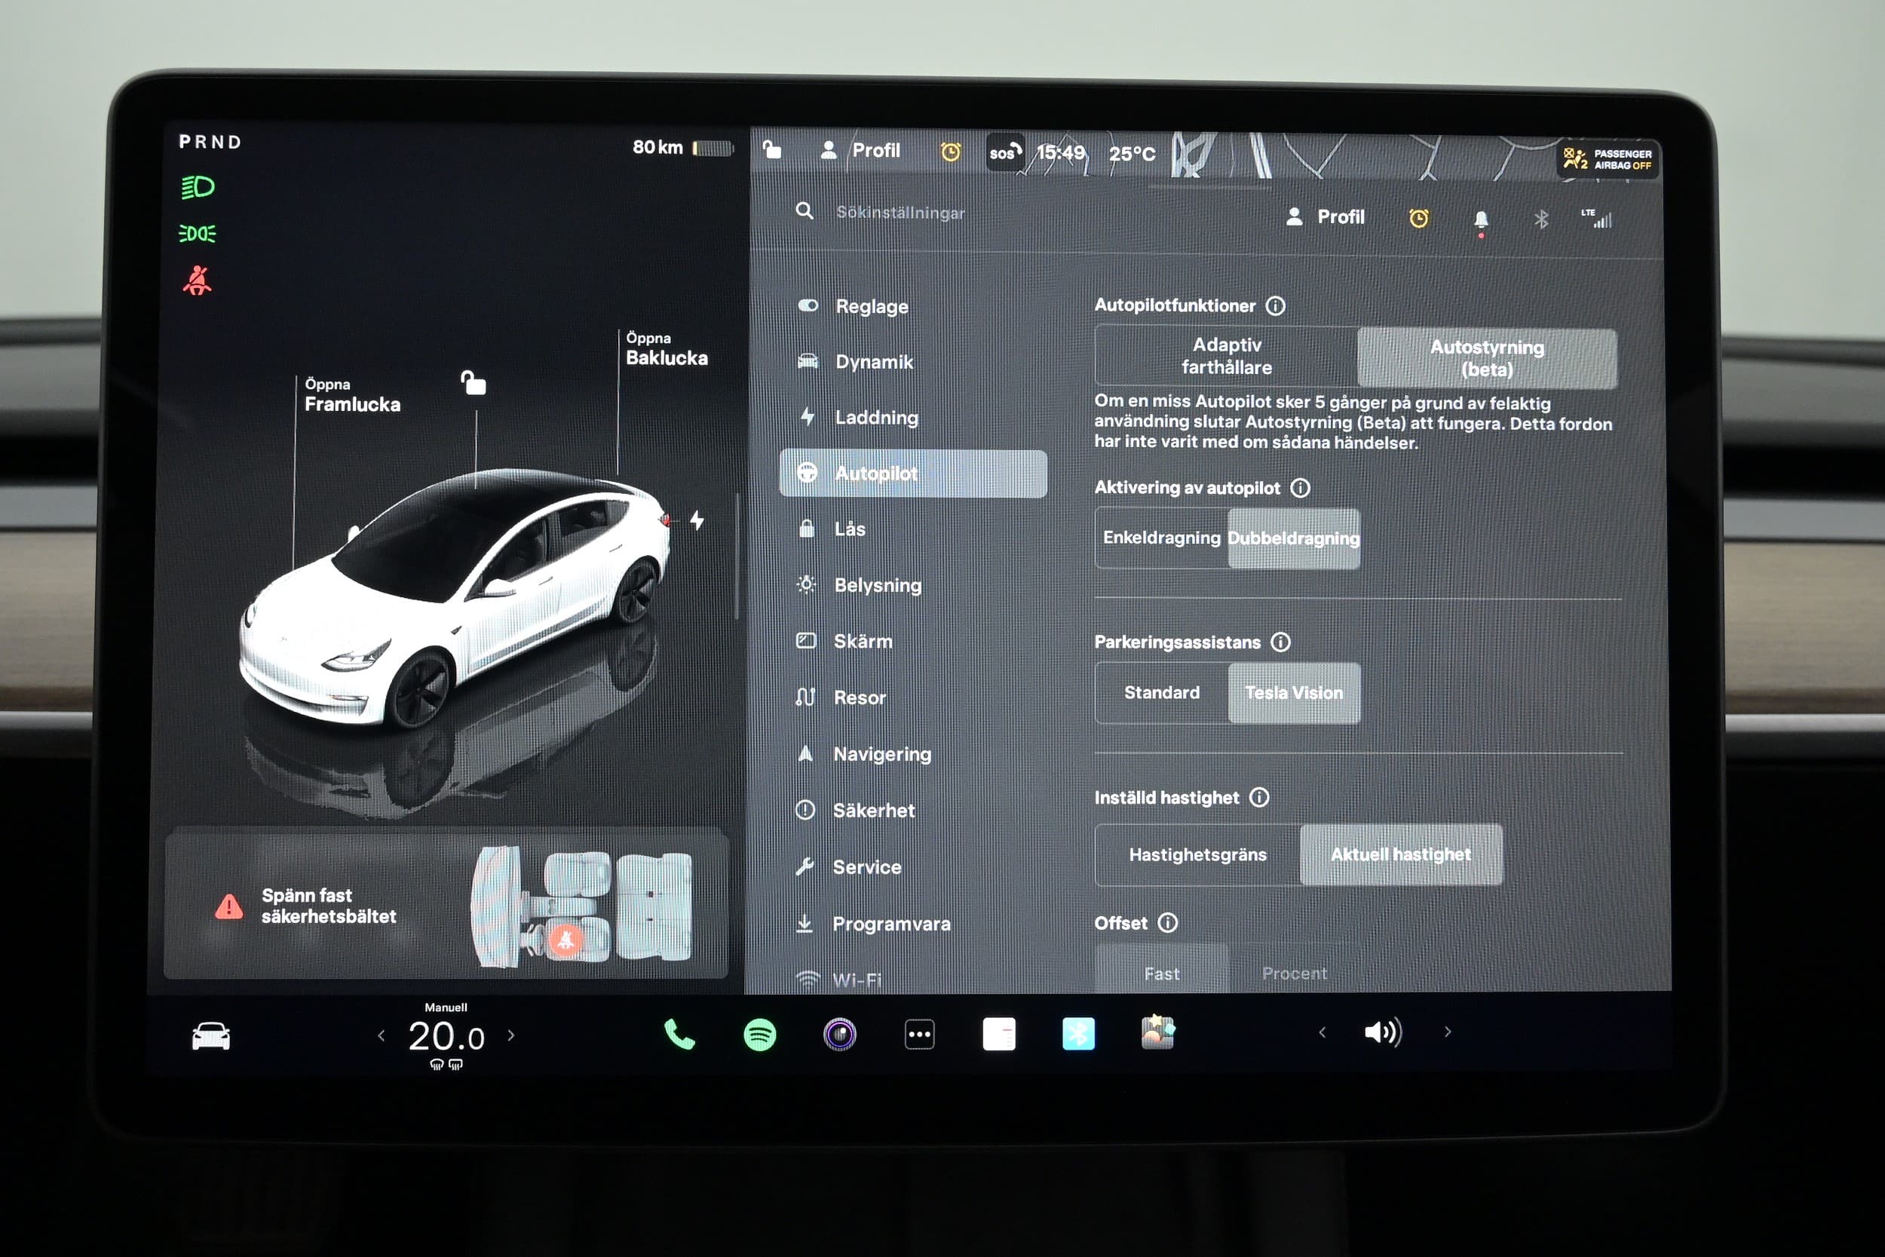Image resolution: width=1885 pixels, height=1257 pixels.
Task: Open Säkerhet settings section
Action: 913,811
